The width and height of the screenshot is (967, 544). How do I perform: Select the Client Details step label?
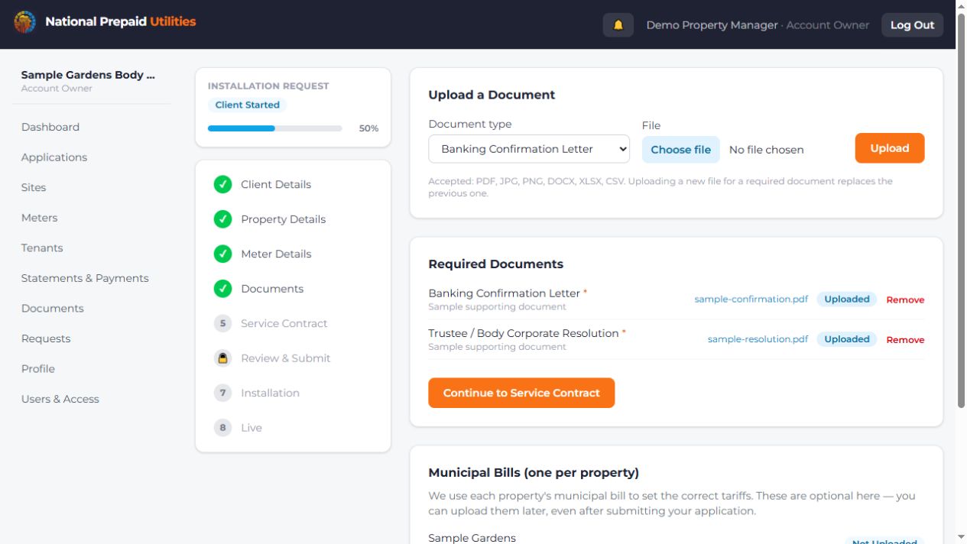pos(276,184)
